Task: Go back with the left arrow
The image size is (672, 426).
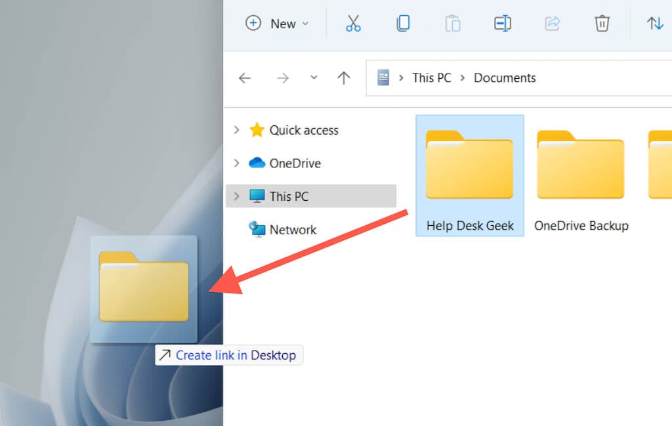Action: point(245,78)
